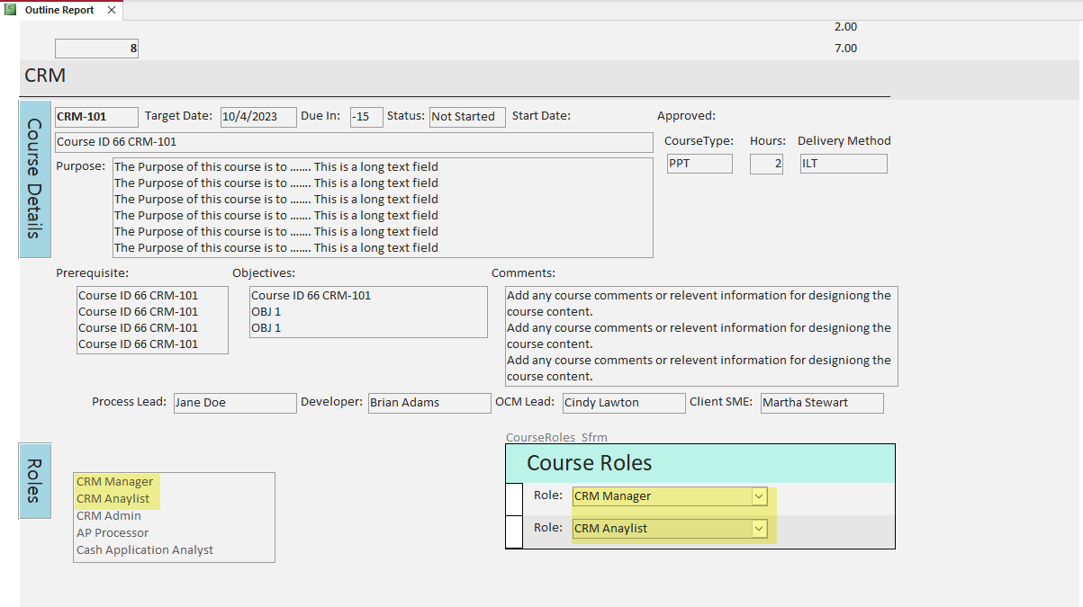Viewport: 1083px width, 607px height.
Task: Select CRM Admin in the roles list
Action: coord(109,516)
